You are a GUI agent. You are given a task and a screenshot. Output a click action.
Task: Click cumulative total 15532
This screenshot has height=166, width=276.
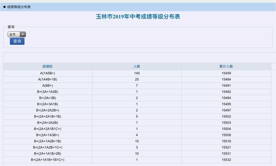(x=226, y=160)
